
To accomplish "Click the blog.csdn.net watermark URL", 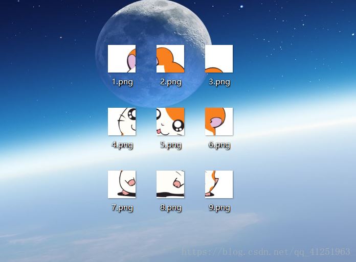I will click(x=266, y=252).
